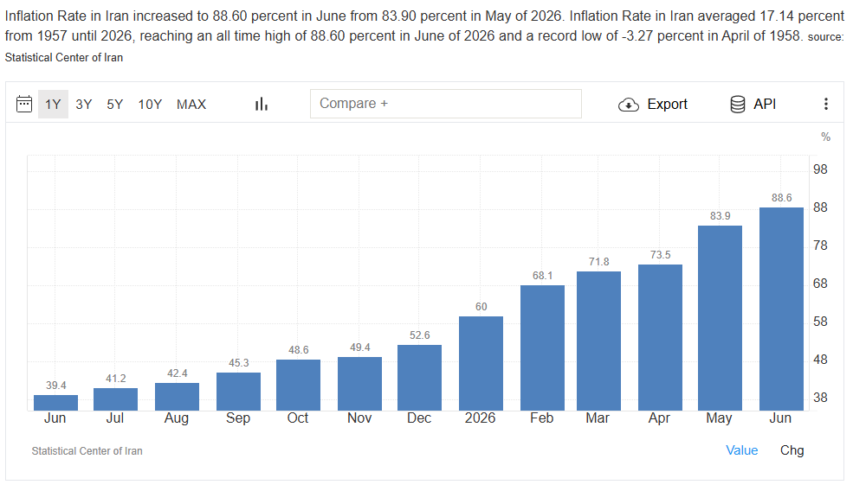The width and height of the screenshot is (853, 491).
Task: Switch to the 5Y time range
Action: tap(115, 105)
